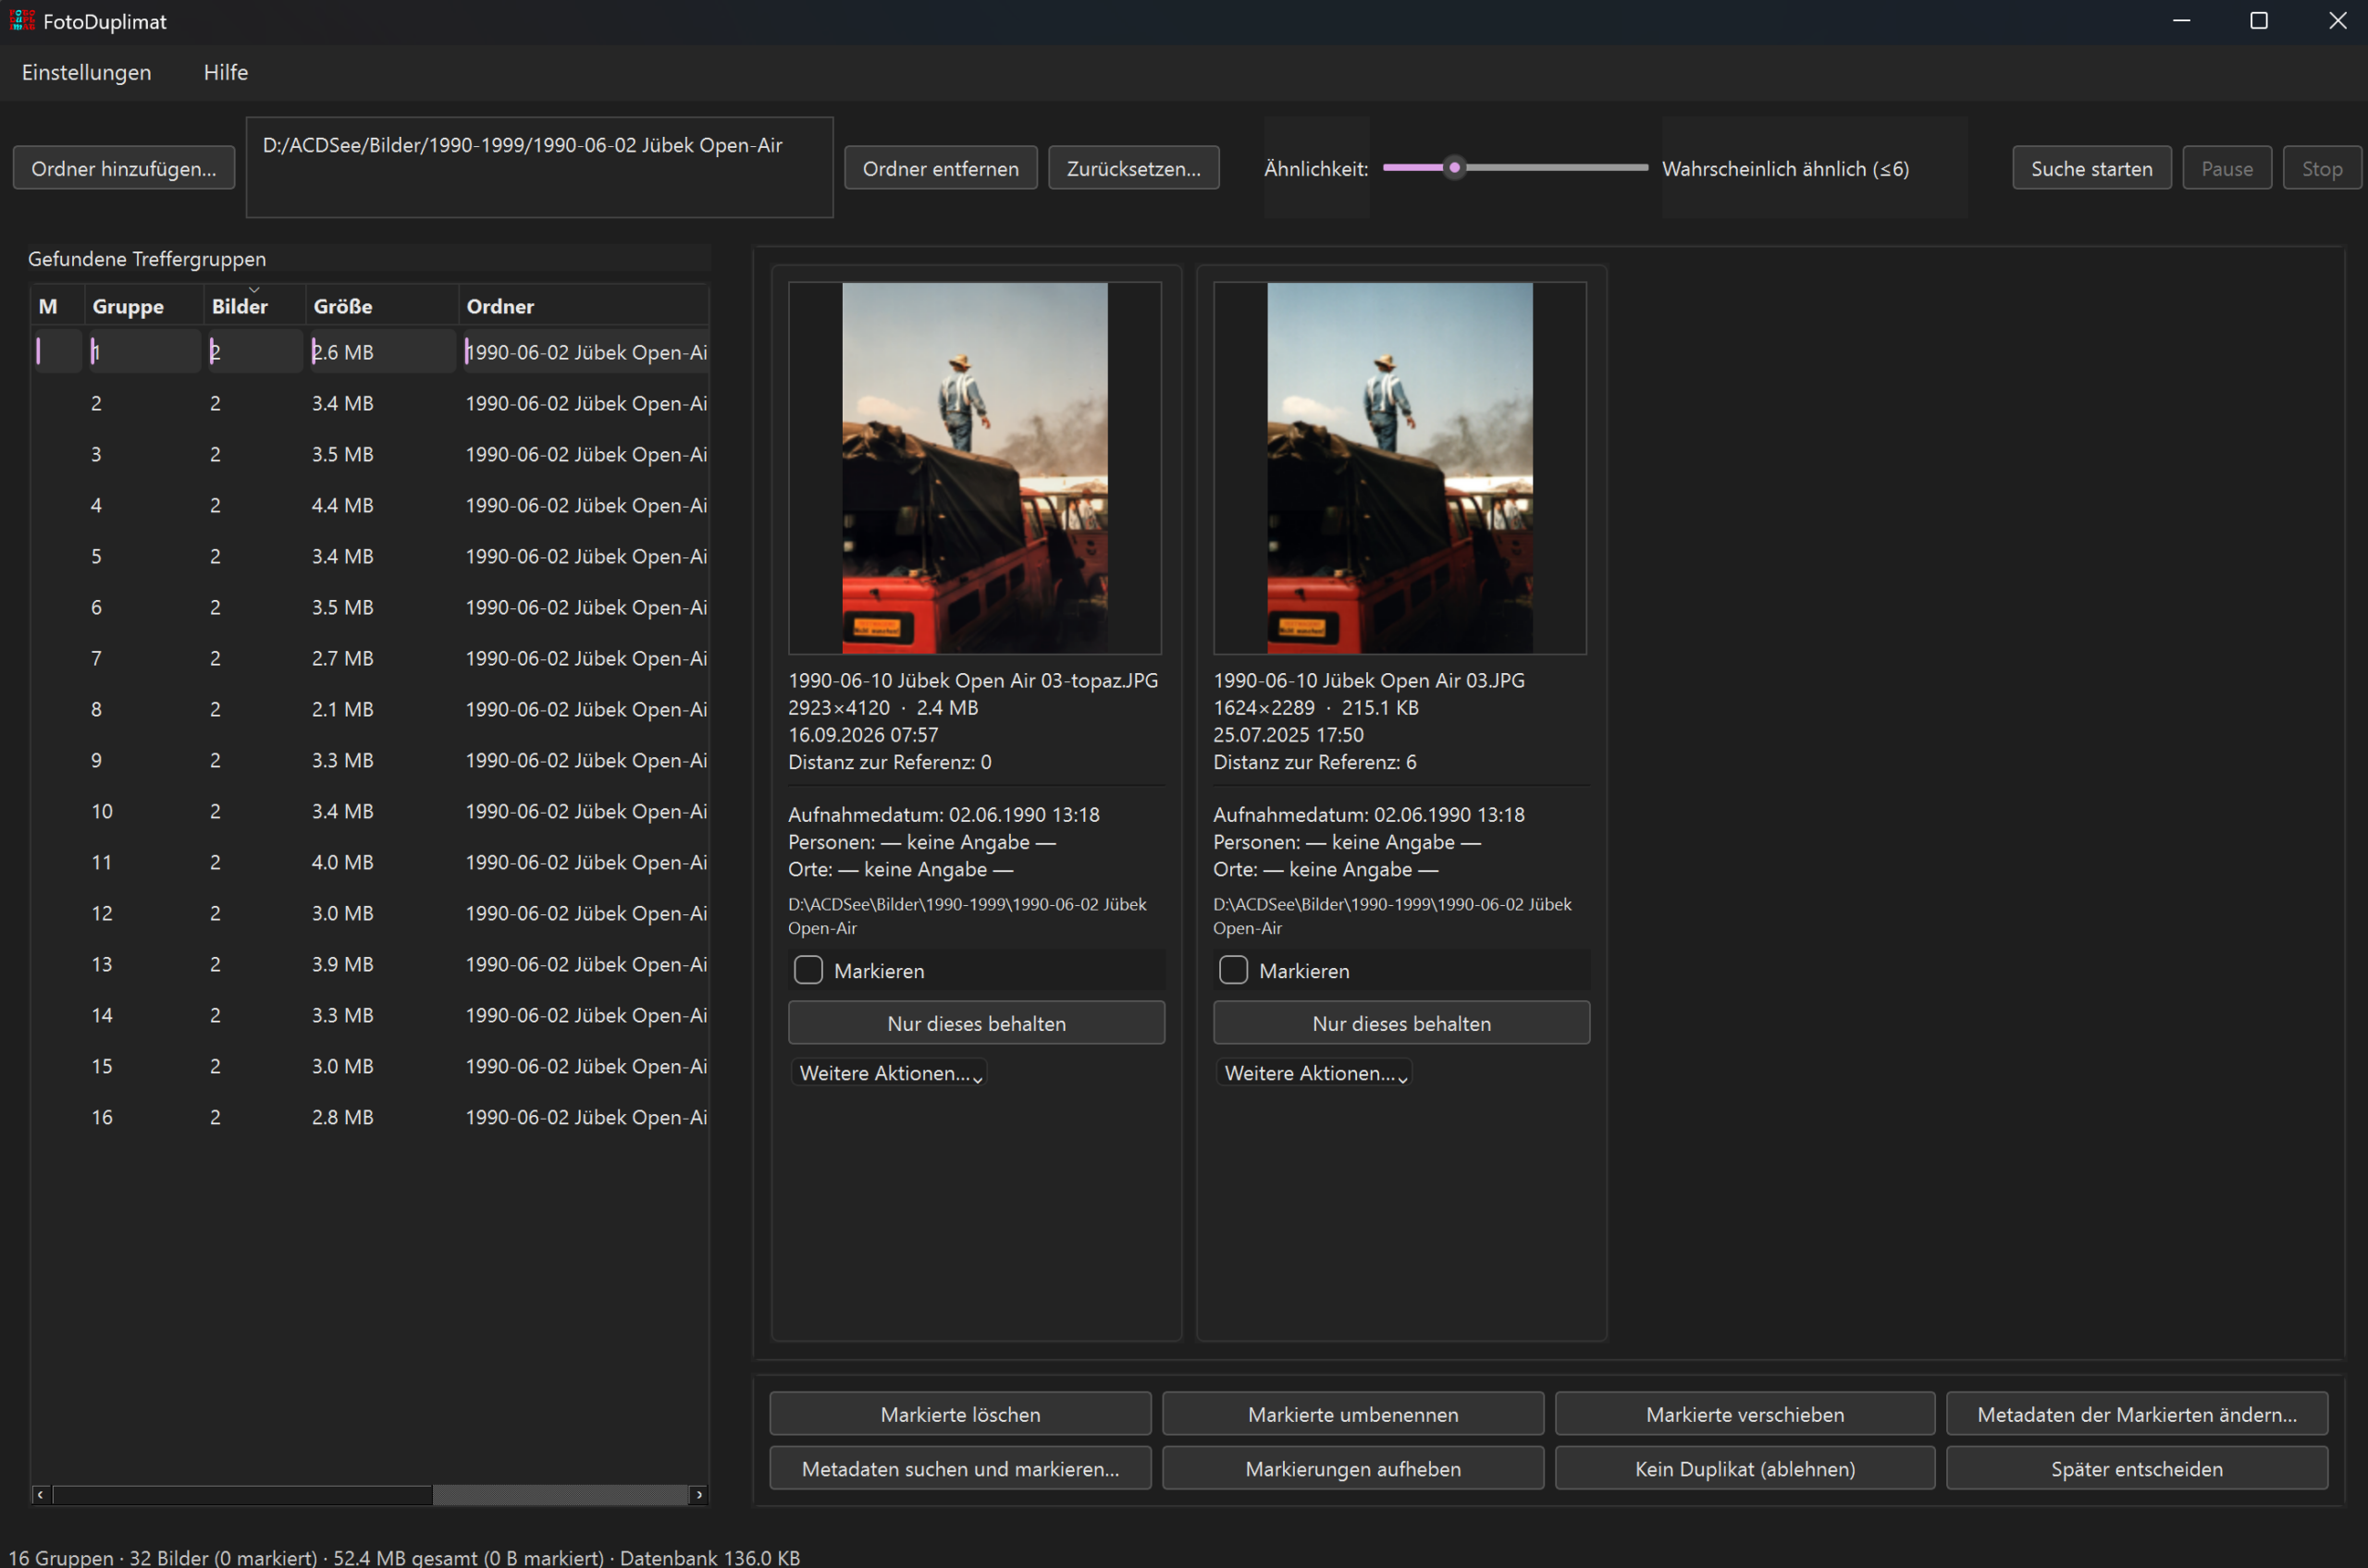
Task: Open the topaz.JPG preview thumbnail
Action: coord(974,468)
